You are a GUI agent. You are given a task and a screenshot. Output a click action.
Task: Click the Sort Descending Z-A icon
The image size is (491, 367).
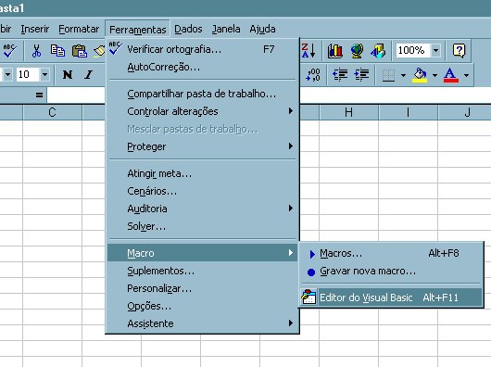click(308, 50)
